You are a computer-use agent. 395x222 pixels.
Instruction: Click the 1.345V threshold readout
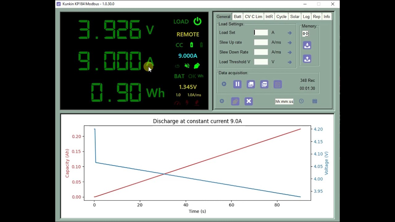(x=188, y=87)
